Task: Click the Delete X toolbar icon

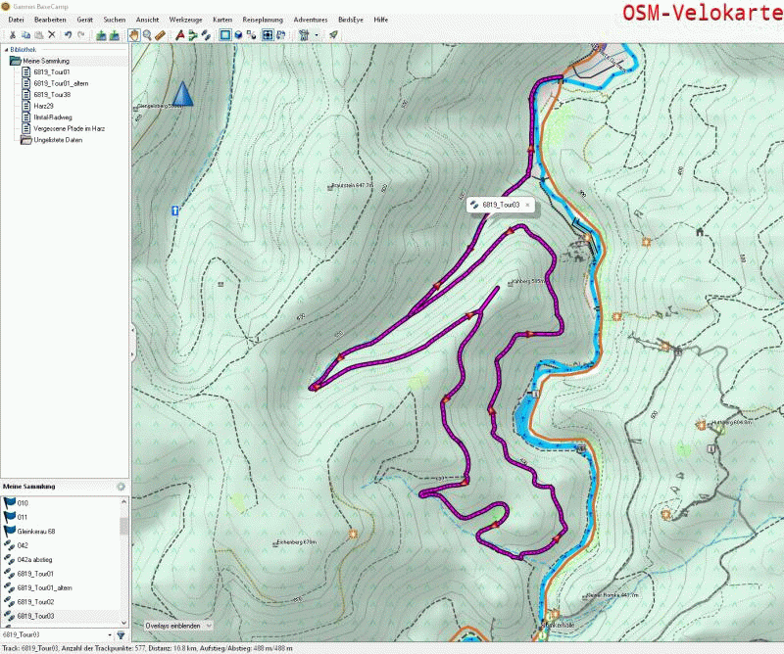Action: tap(52, 35)
